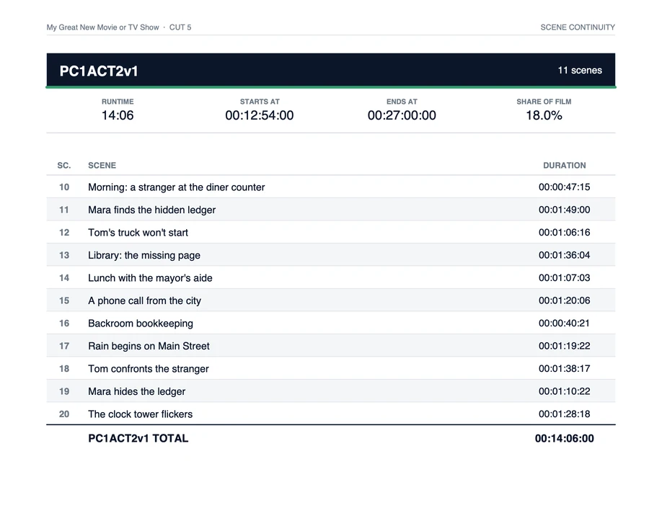This screenshot has height=508, width=662.
Task: Click scene number '15' in the SC. column
Action: click(x=64, y=300)
